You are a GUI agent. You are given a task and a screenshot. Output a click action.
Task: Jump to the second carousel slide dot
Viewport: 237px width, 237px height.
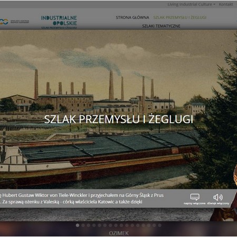pyautogui.click(x=83, y=225)
